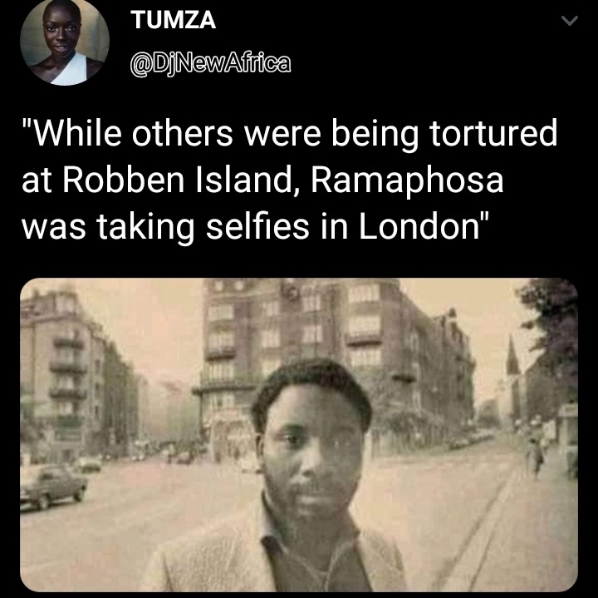Open TUMZA's profile picture
Screen dimensions: 598x598
tap(65, 42)
